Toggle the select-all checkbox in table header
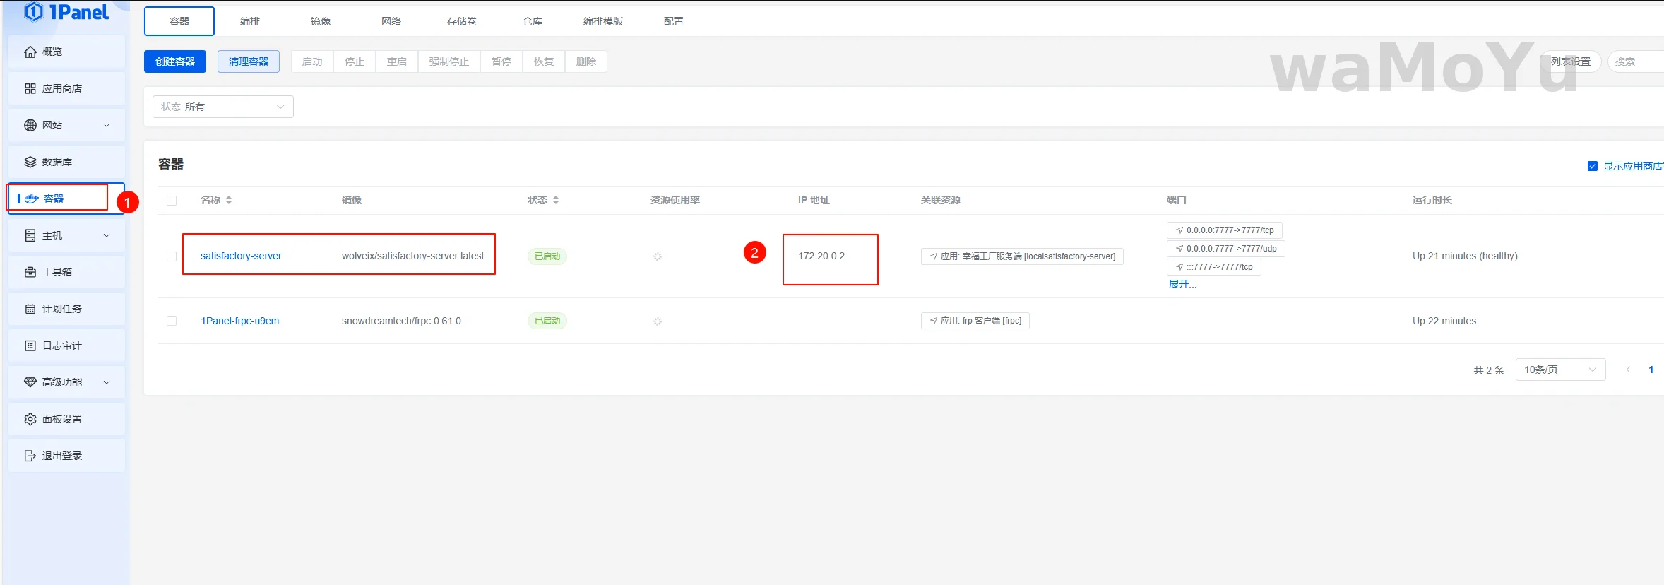This screenshot has height=585, width=1664. pyautogui.click(x=172, y=201)
